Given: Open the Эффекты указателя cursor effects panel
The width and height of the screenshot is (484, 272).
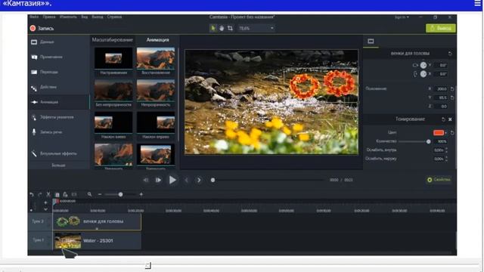Looking at the screenshot, I should click(59, 117).
